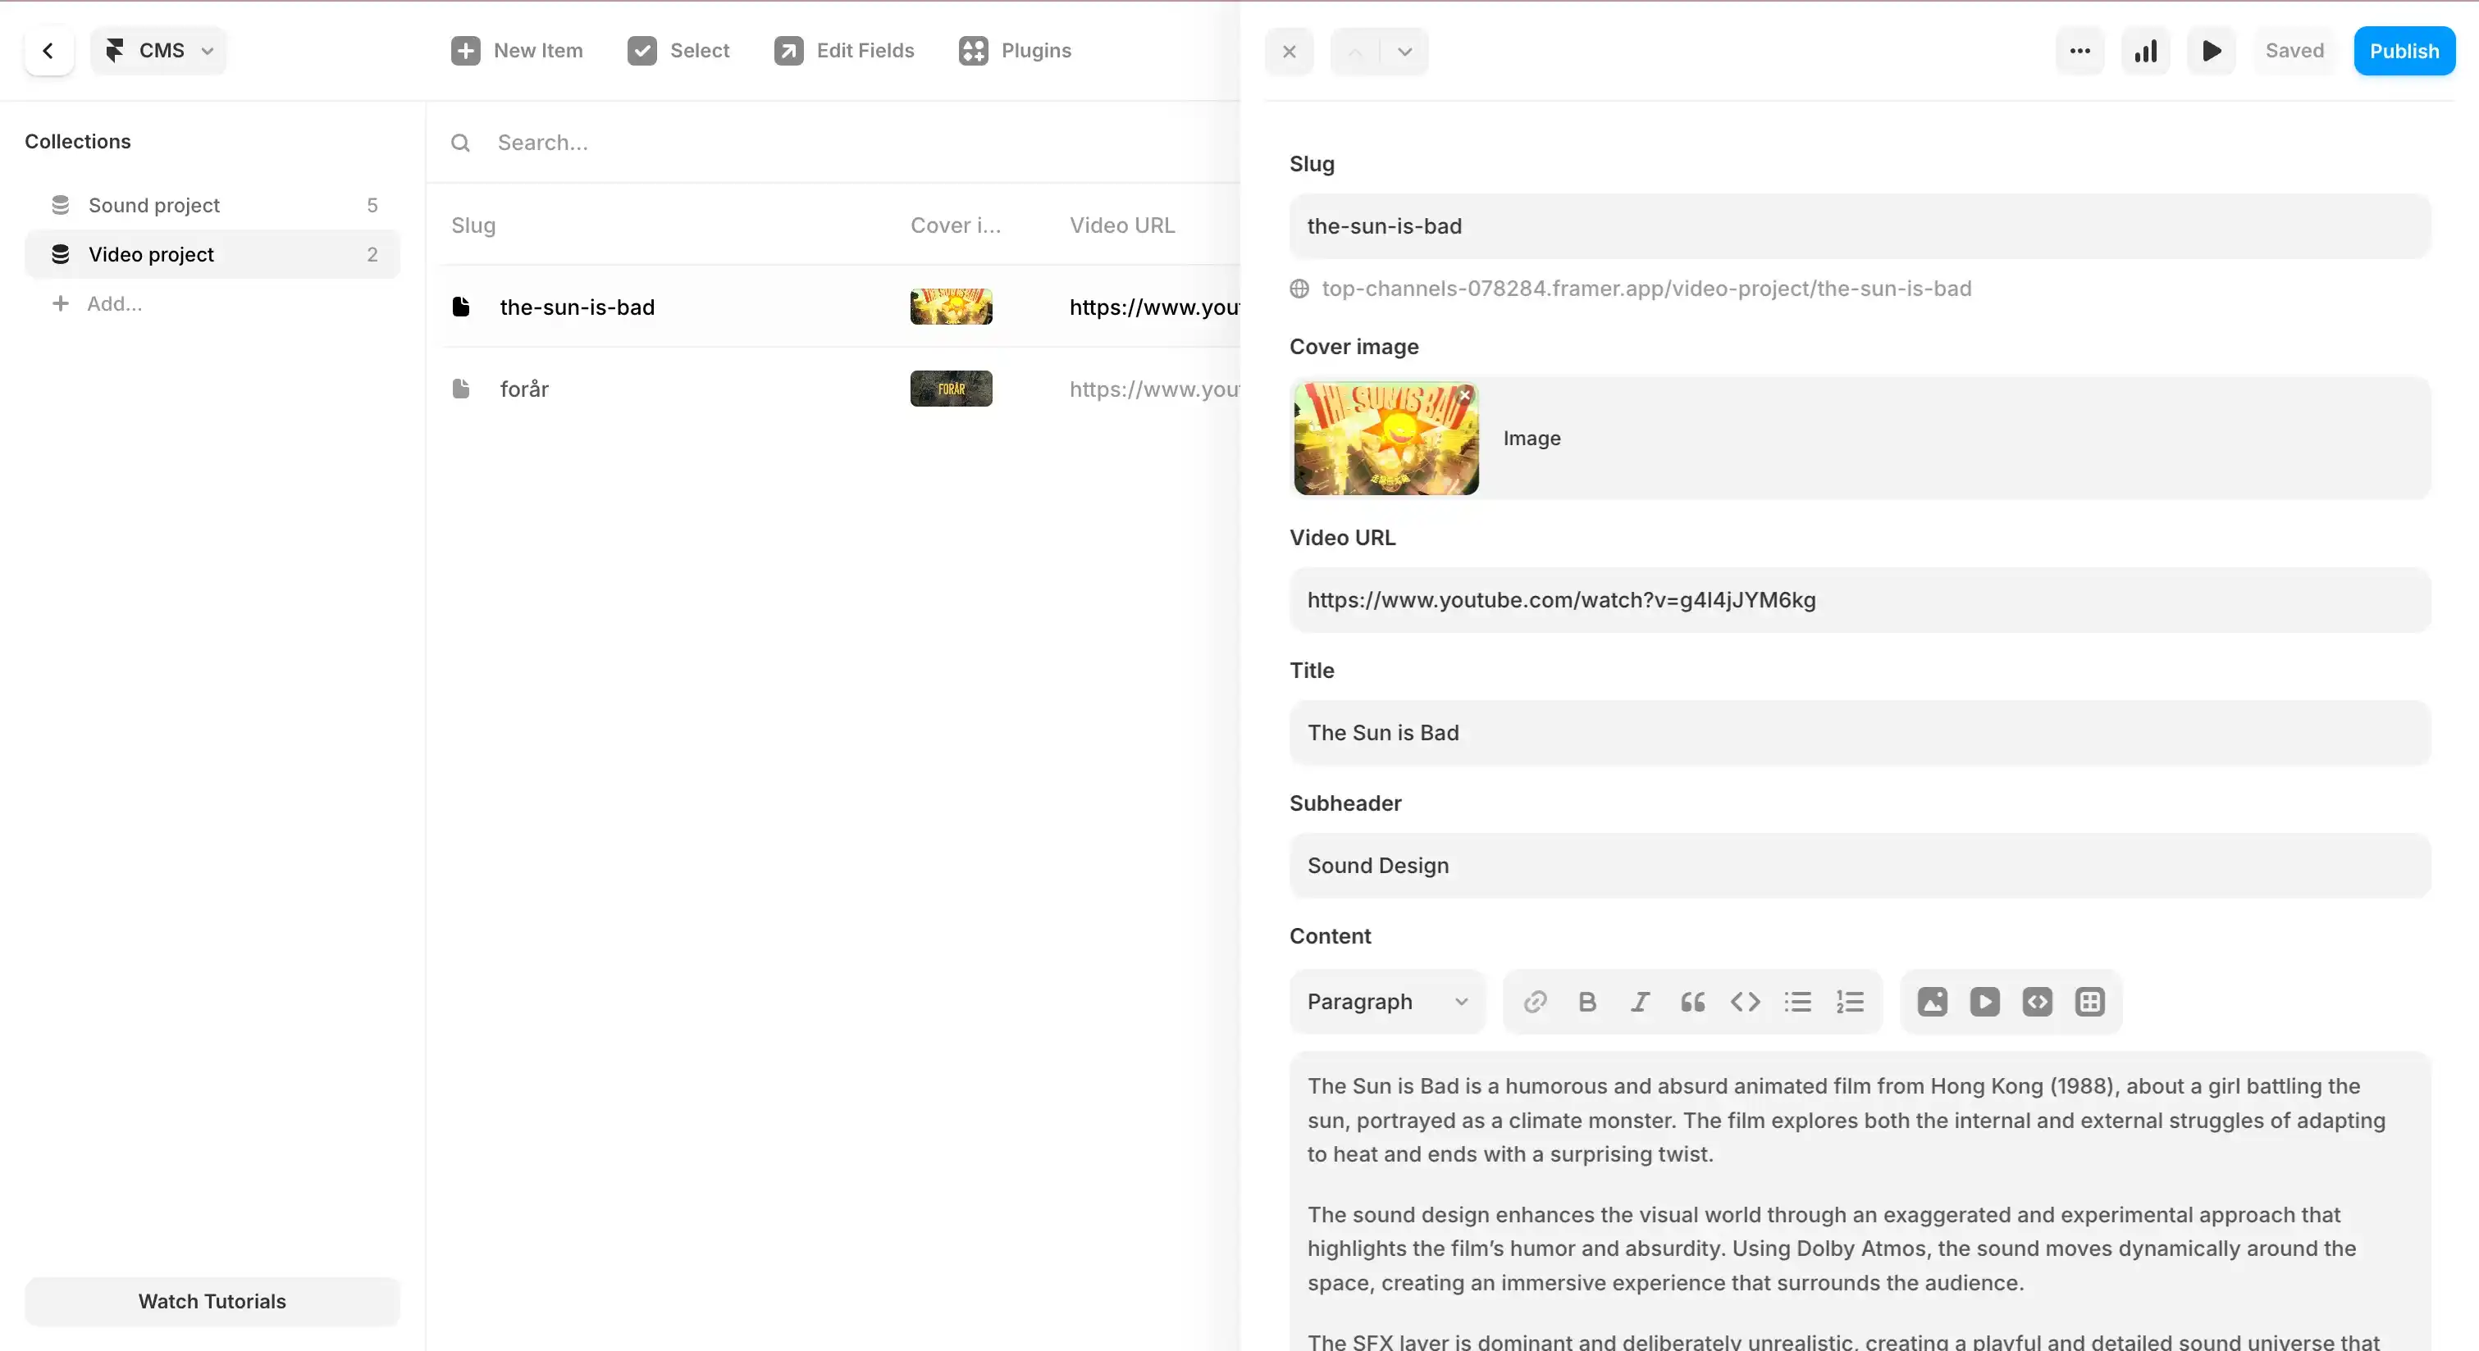
Task: Toggle italic formatting in content toolbar
Action: point(1640,1002)
